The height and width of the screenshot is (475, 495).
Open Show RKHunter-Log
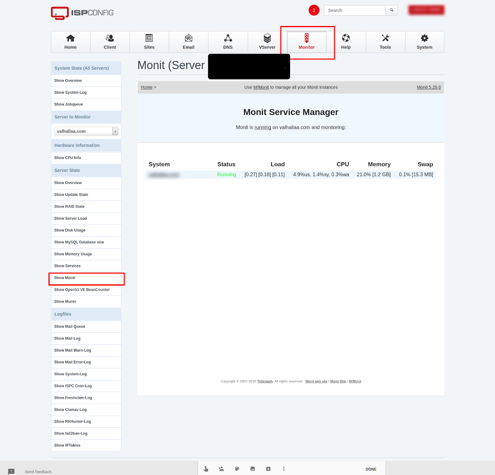[86, 422]
